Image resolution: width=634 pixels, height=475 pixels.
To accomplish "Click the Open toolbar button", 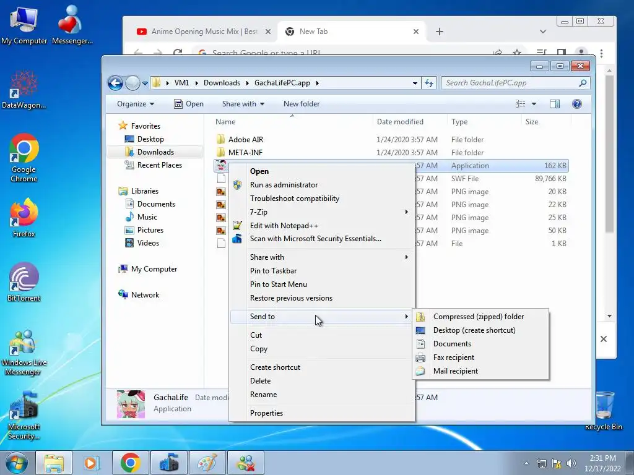I will pyautogui.click(x=189, y=104).
